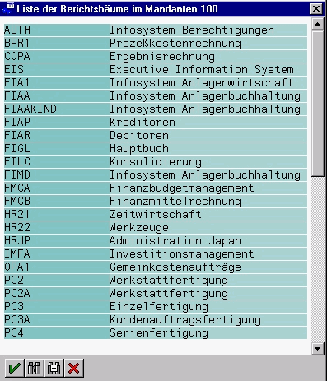The image size is (327, 381).
Task: Close the Berichtsbäume list window
Action: tap(316, 9)
